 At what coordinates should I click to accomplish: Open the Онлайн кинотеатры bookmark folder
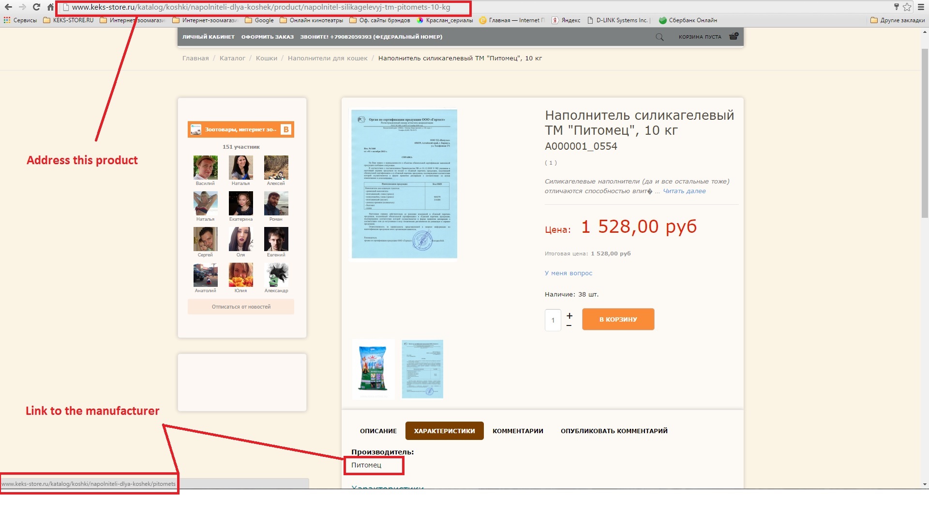click(312, 20)
